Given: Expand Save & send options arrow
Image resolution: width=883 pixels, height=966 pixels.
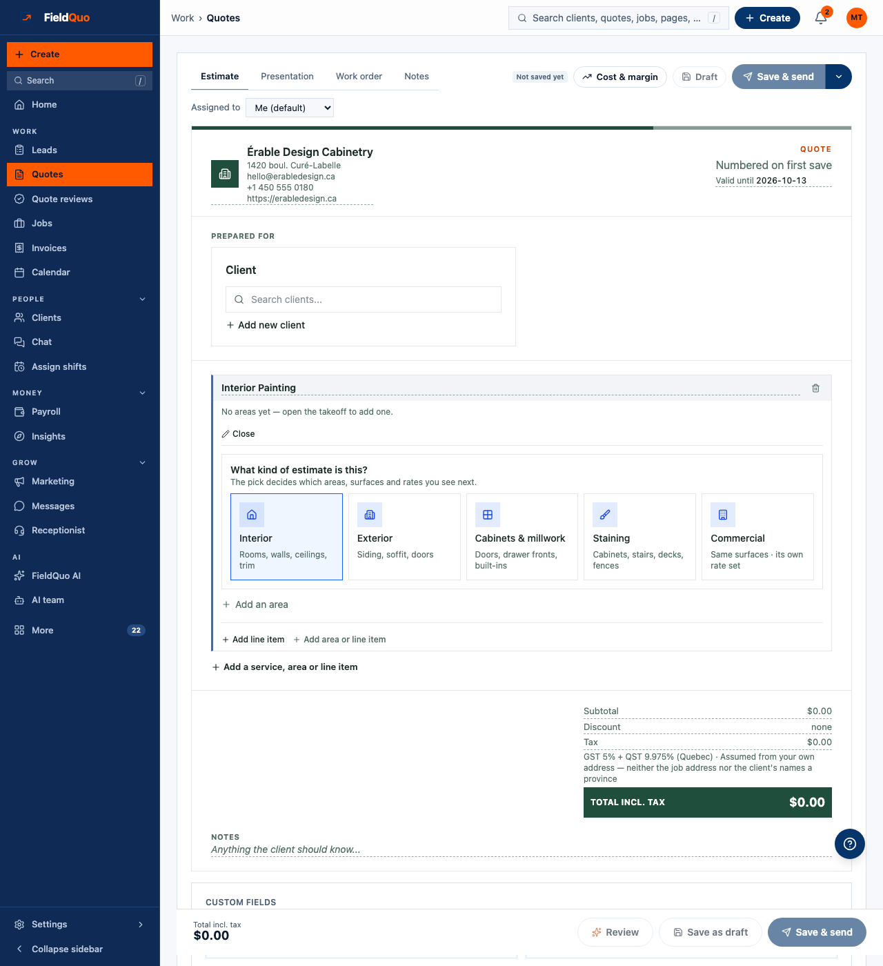Looking at the screenshot, I should click(839, 77).
